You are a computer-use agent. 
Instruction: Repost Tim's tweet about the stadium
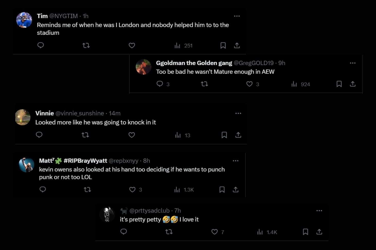pos(86,45)
